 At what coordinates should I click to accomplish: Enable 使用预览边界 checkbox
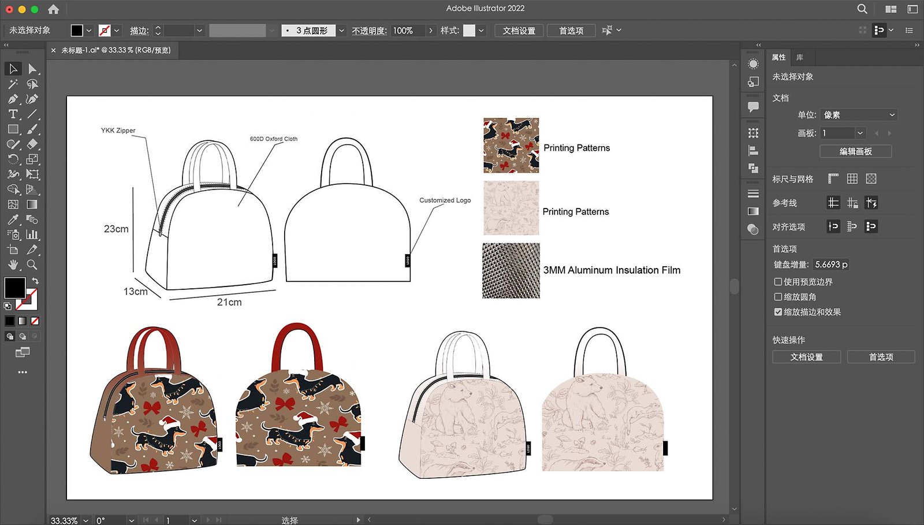(778, 282)
